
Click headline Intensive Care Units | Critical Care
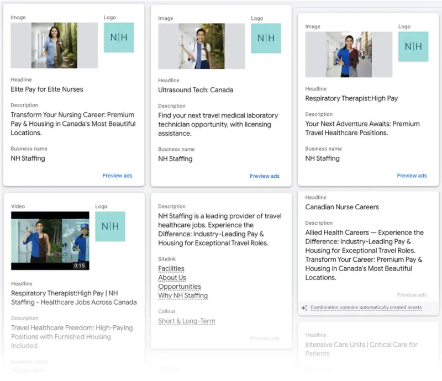tap(361, 349)
